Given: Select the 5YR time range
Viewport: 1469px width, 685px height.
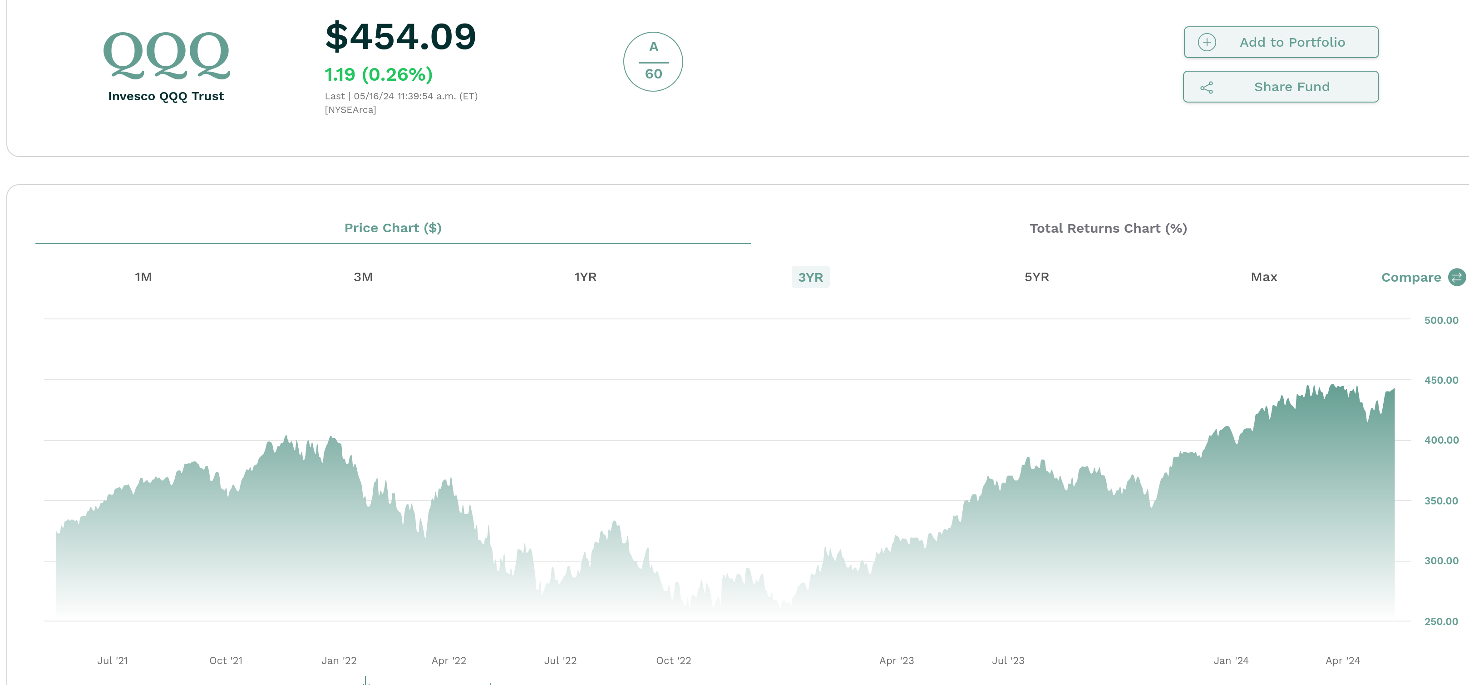Looking at the screenshot, I should pos(1037,277).
